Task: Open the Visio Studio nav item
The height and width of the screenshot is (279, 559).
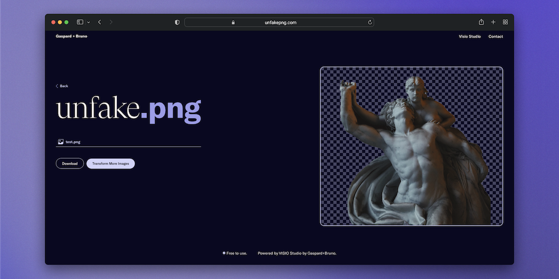Action: (469, 37)
